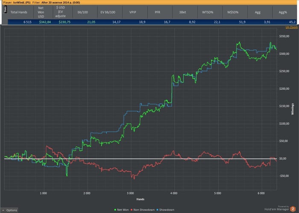Image resolution: width=299 pixels, height=213 pixels.
Task: Click the $350,00 axis label
Action: coord(284,36)
